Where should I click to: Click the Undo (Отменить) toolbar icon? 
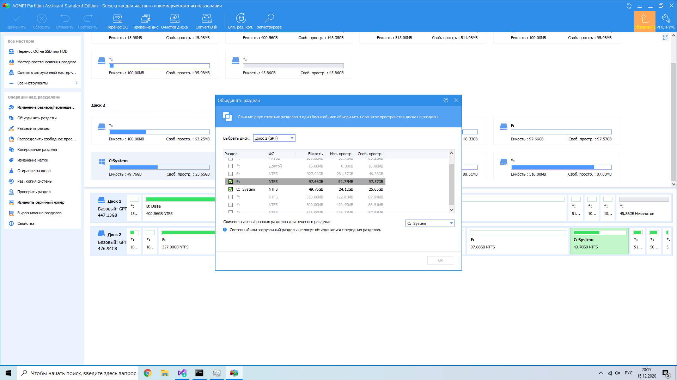click(x=65, y=21)
